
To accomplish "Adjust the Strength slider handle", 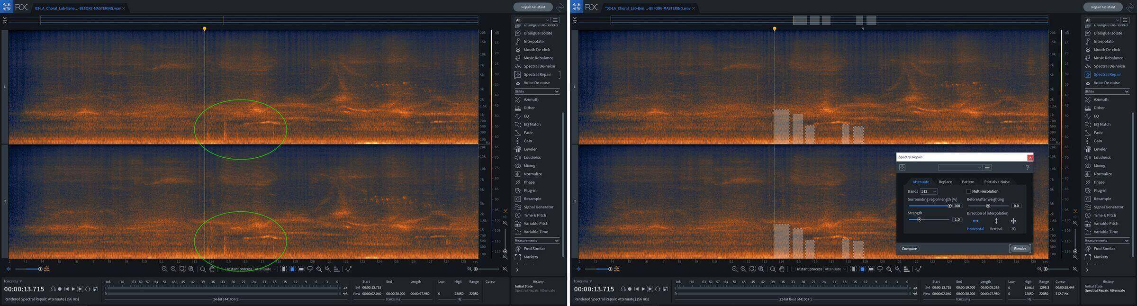I will (x=919, y=220).
